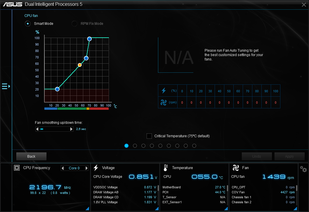Image resolution: width=309 pixels, height=212 pixels.
Task: Open the side menu expand icon
Action: [x=6, y=86]
